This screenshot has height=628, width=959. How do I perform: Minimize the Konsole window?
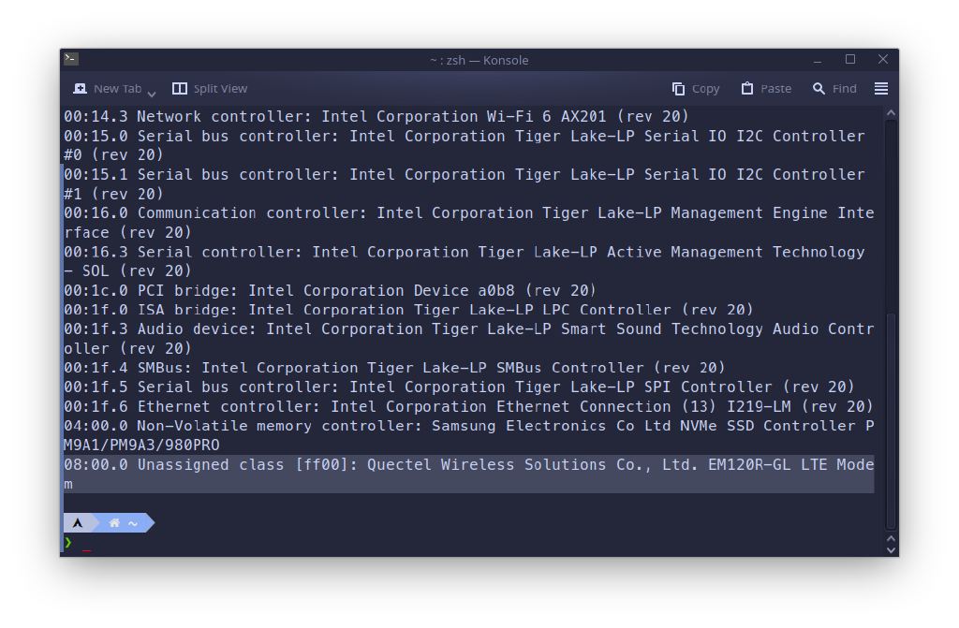(x=817, y=60)
